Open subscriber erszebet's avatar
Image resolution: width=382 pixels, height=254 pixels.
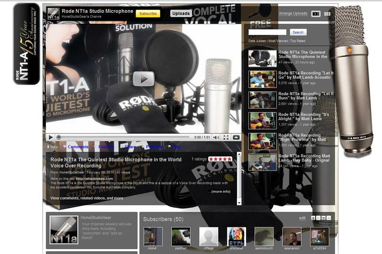click(x=236, y=237)
